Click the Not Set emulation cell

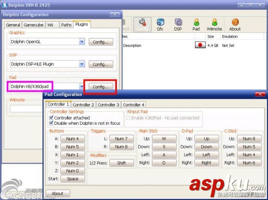(x=228, y=45)
